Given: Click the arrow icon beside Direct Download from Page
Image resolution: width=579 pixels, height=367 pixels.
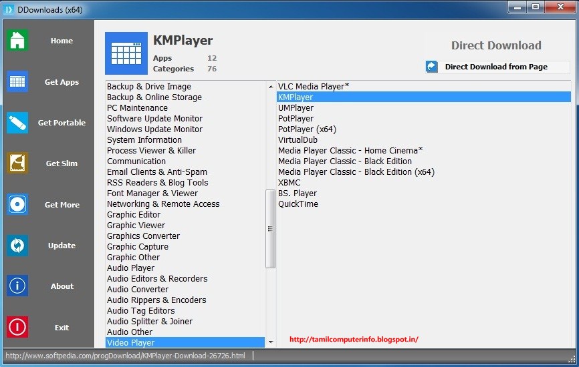Looking at the screenshot, I should pos(431,67).
